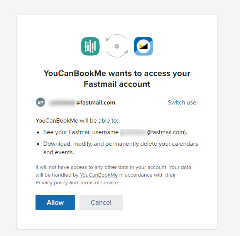
Task: Click the BY user avatar
Action: 41,102
